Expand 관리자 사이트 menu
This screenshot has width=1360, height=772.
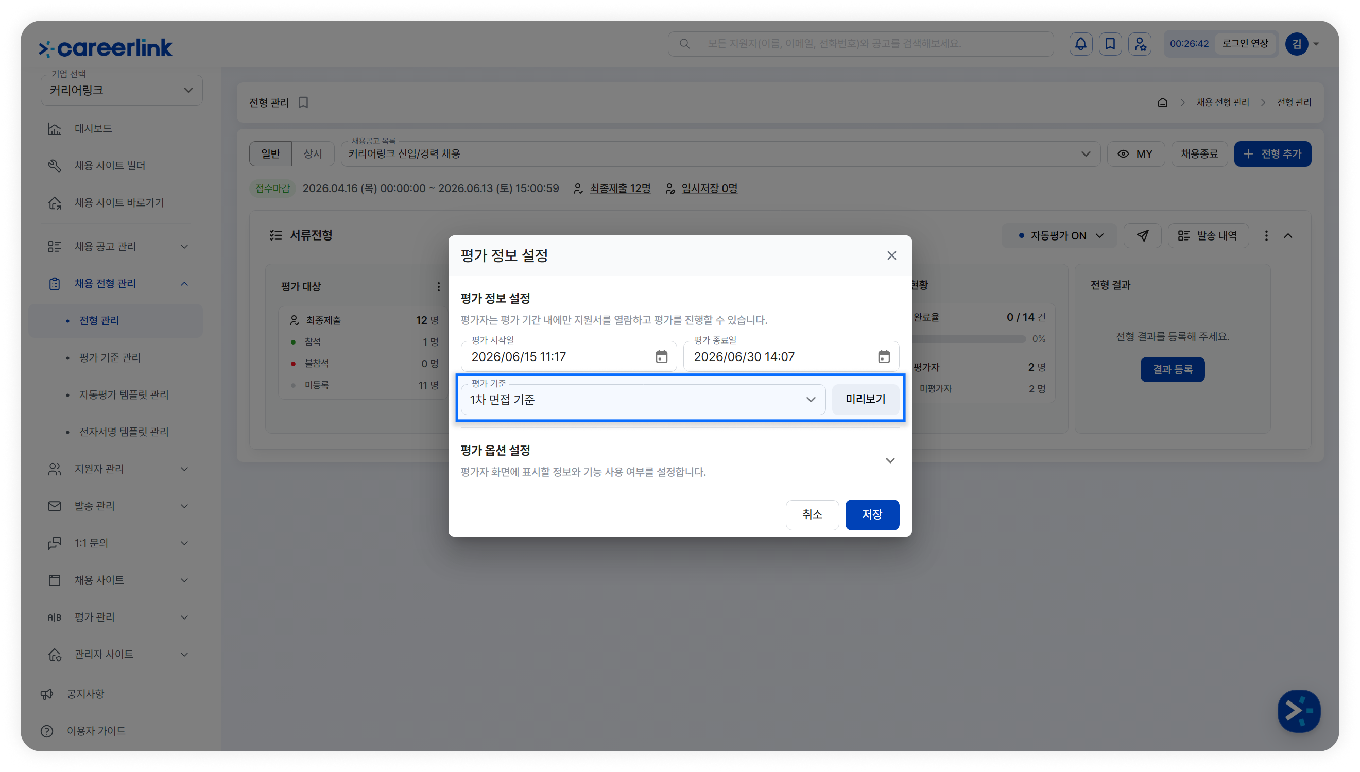tap(184, 654)
